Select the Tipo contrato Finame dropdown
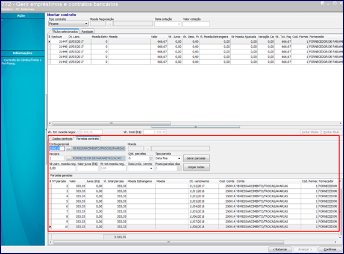The height and width of the screenshot is (254, 344). click(68, 24)
